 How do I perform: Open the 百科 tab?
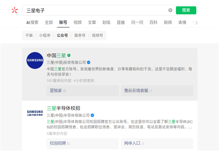pyautogui.click(x=153, y=22)
